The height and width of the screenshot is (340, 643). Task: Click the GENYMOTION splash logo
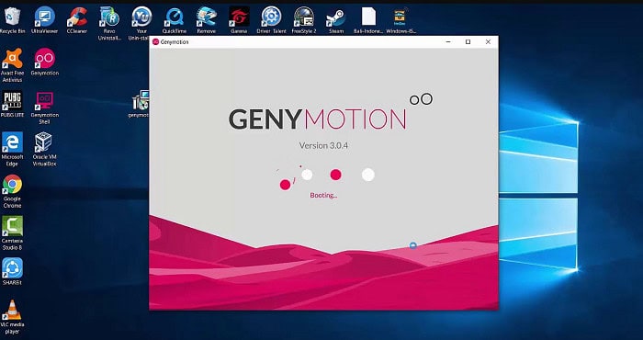[331, 112]
